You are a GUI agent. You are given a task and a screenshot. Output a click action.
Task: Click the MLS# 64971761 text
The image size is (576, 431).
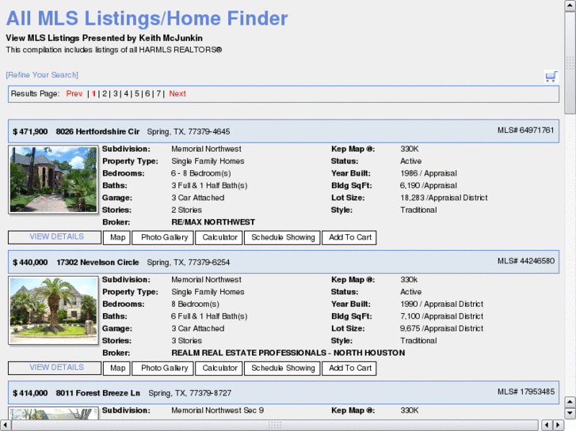coord(525,130)
